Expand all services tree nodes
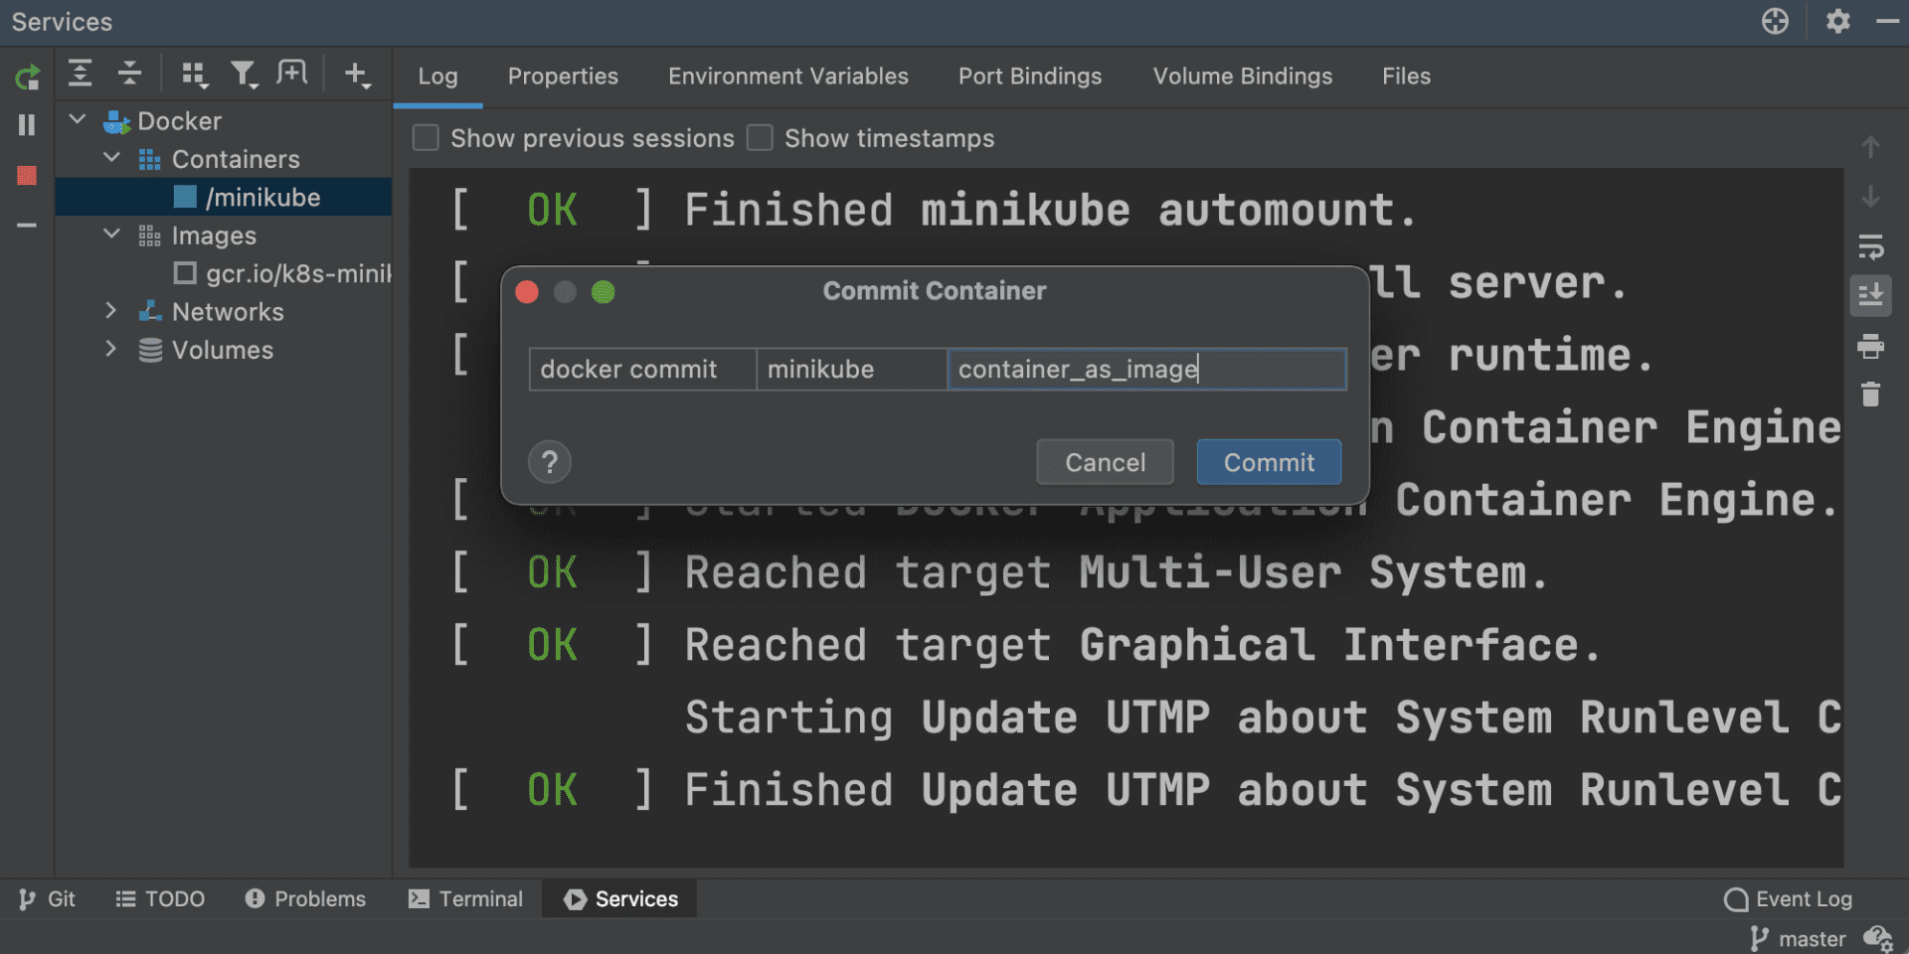Screen dimensions: 1909x954 (80, 74)
